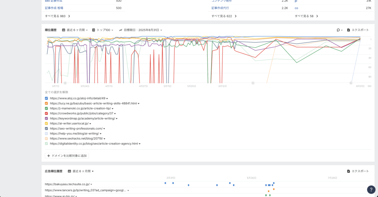The width and height of the screenshot is (378, 197).
Task: Open the j-mamenoki.co.jp article-creation-tip URL
Action: pos(80,109)
